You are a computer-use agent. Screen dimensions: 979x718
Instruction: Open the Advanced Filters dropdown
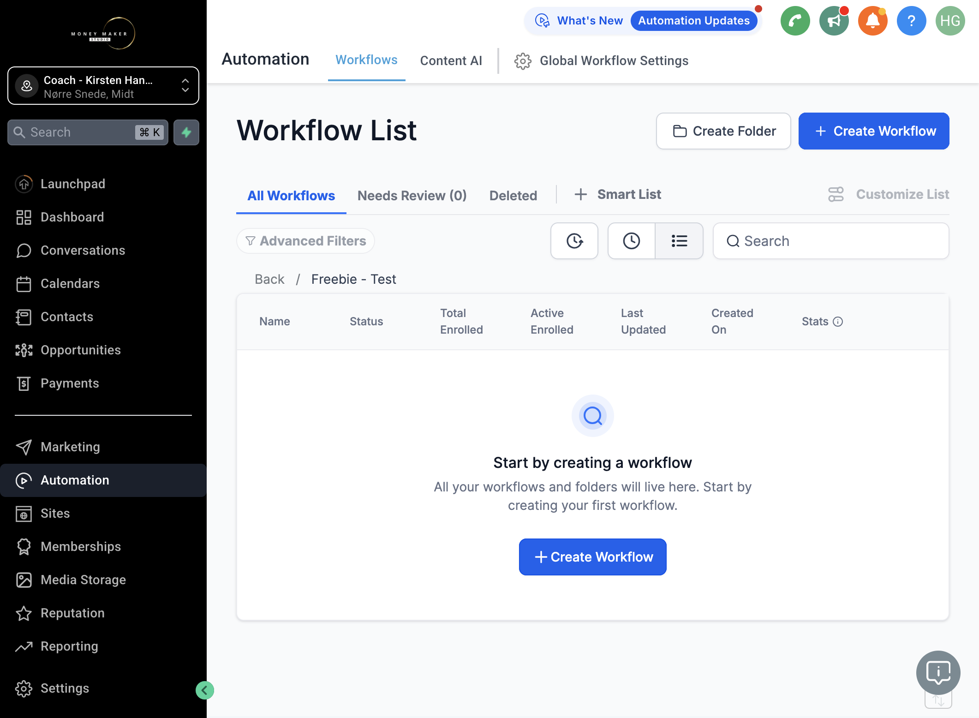(305, 241)
